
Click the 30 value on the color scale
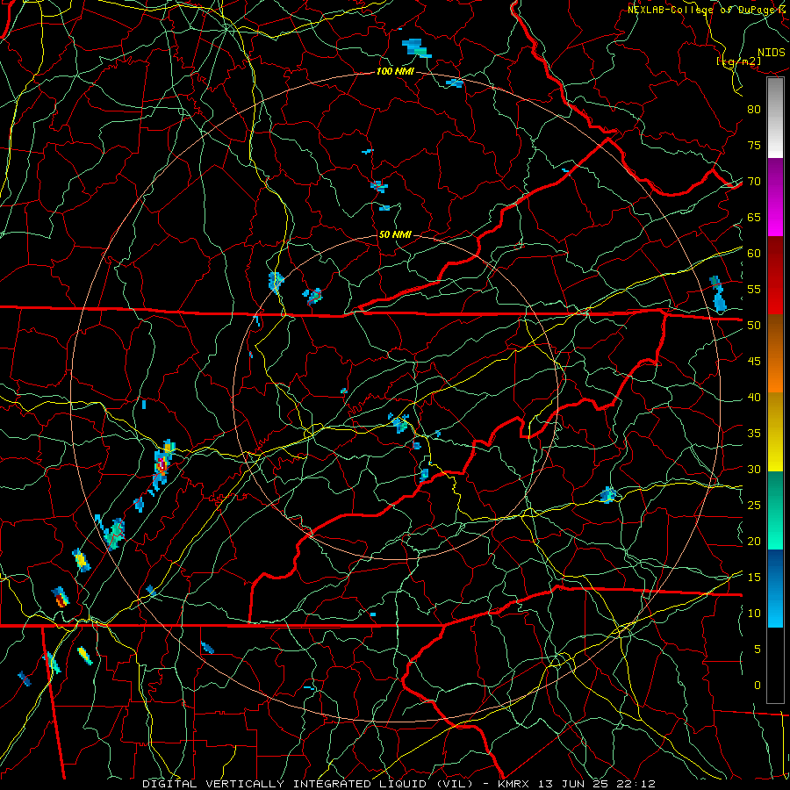(x=754, y=470)
